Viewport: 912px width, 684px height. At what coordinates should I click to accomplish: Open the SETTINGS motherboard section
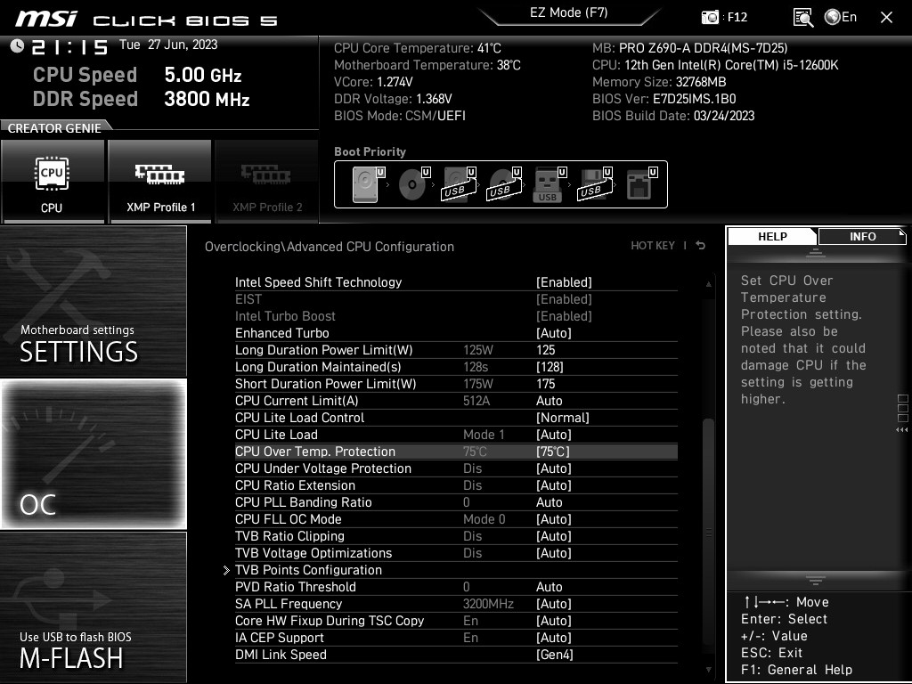pyautogui.click(x=93, y=301)
